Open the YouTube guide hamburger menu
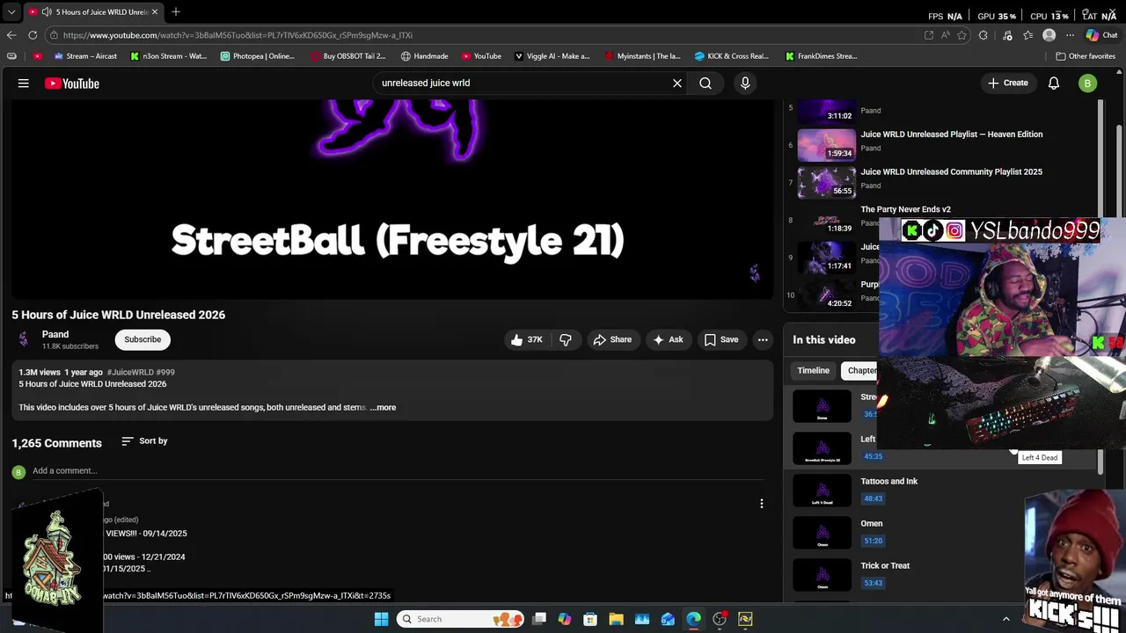The width and height of the screenshot is (1126, 633). point(24,84)
